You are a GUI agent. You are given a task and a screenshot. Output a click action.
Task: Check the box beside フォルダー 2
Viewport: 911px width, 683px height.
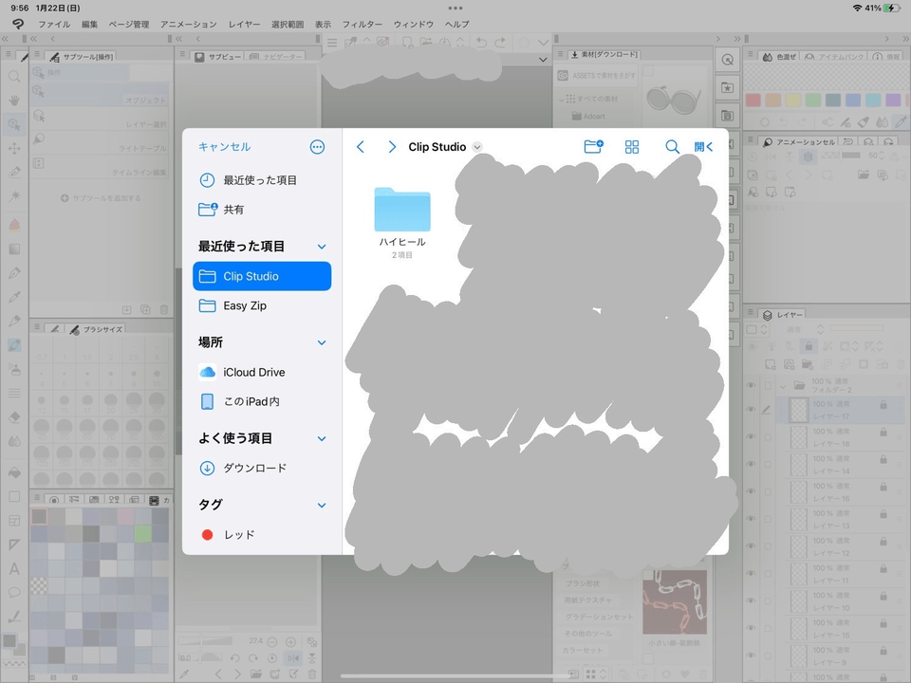point(768,386)
